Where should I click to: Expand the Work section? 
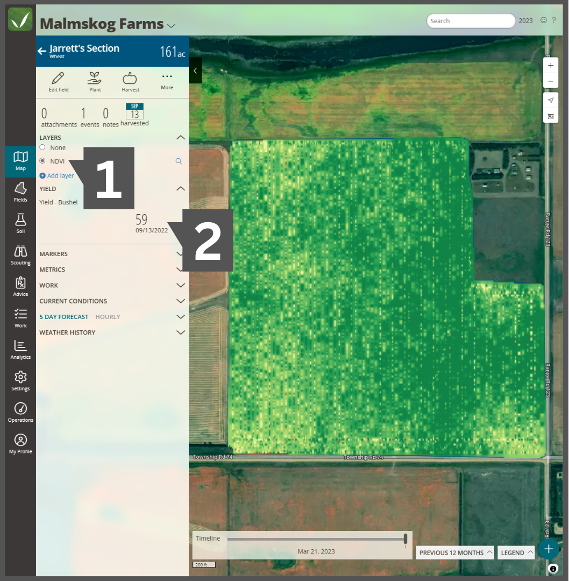[180, 285]
